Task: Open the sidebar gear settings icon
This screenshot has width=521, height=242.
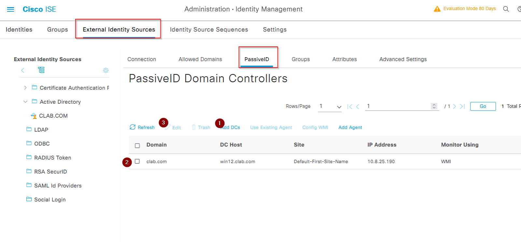Action: (x=106, y=70)
